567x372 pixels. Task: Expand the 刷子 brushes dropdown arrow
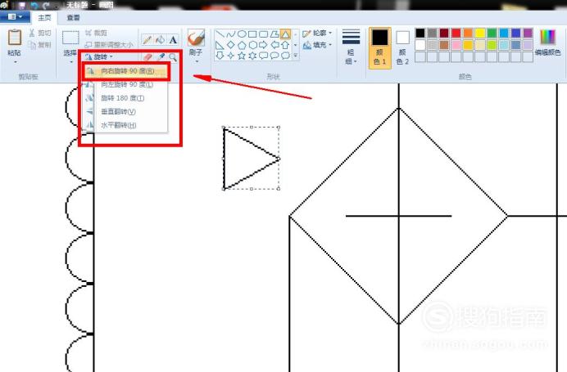tap(197, 61)
